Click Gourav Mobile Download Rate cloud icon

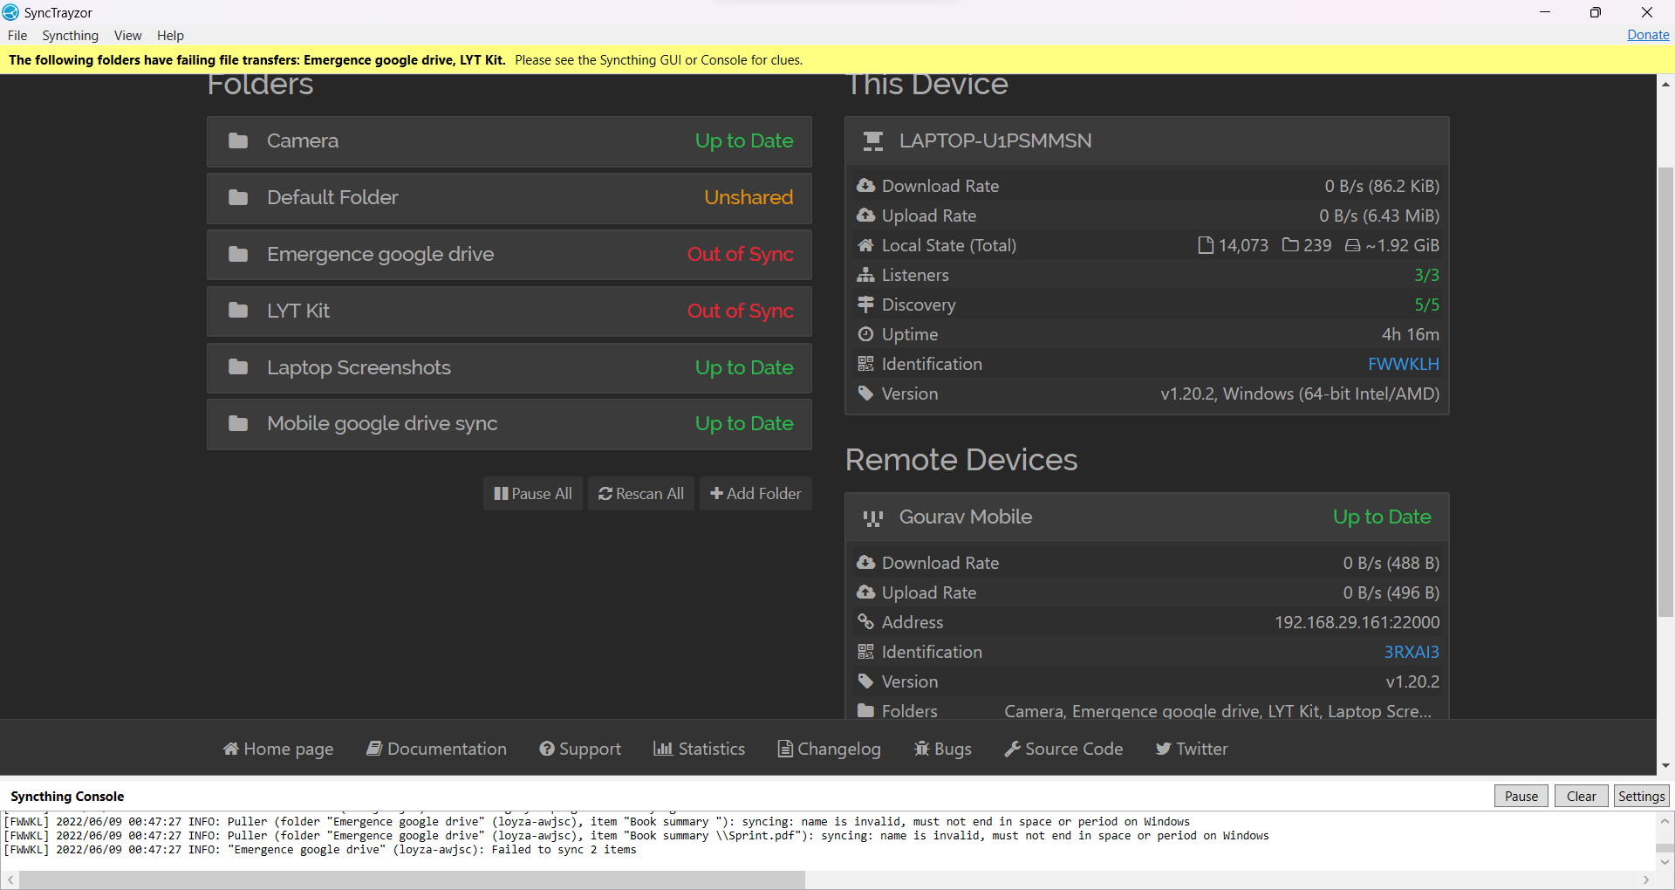(x=865, y=563)
